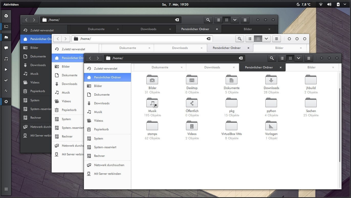Image resolution: width=351 pixels, height=198 pixels.
Task: Click Mit Server verbinden in front sidebar
Action: pyautogui.click(x=107, y=174)
